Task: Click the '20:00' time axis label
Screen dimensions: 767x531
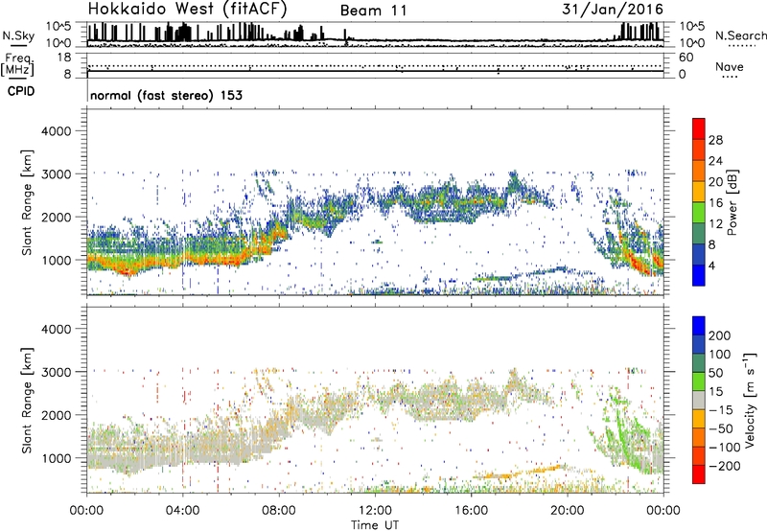Action: point(568,511)
